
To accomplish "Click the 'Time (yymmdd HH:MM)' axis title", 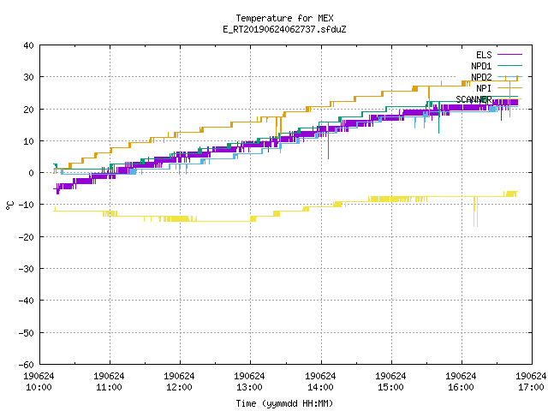I will point(284,403).
